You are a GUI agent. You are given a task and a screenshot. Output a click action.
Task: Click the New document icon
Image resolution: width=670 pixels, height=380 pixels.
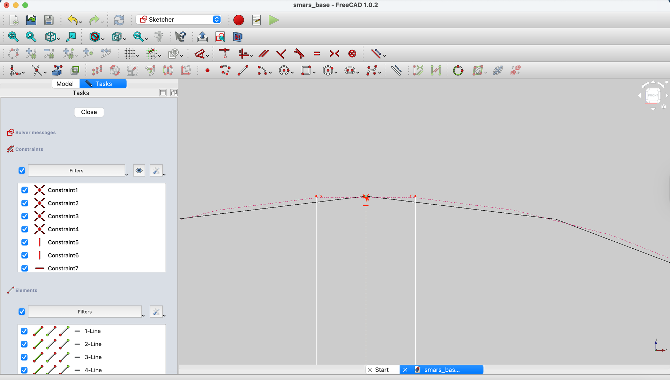[14, 20]
